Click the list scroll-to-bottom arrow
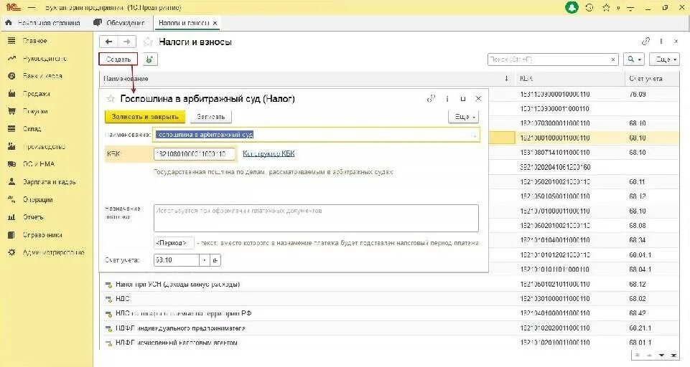 point(673,355)
